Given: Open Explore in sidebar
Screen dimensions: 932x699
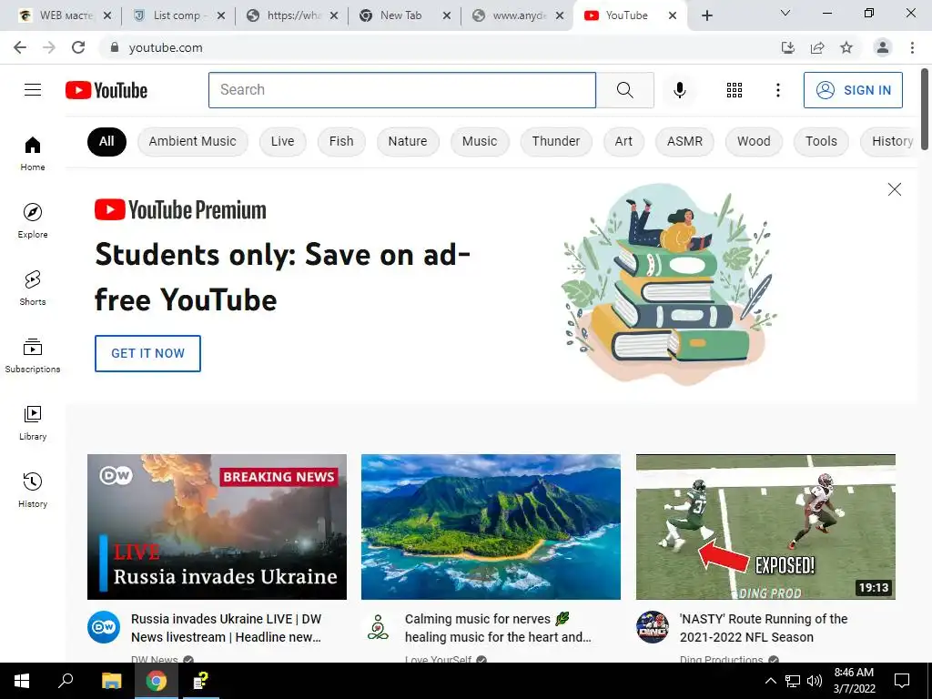Looking at the screenshot, I should [33, 220].
